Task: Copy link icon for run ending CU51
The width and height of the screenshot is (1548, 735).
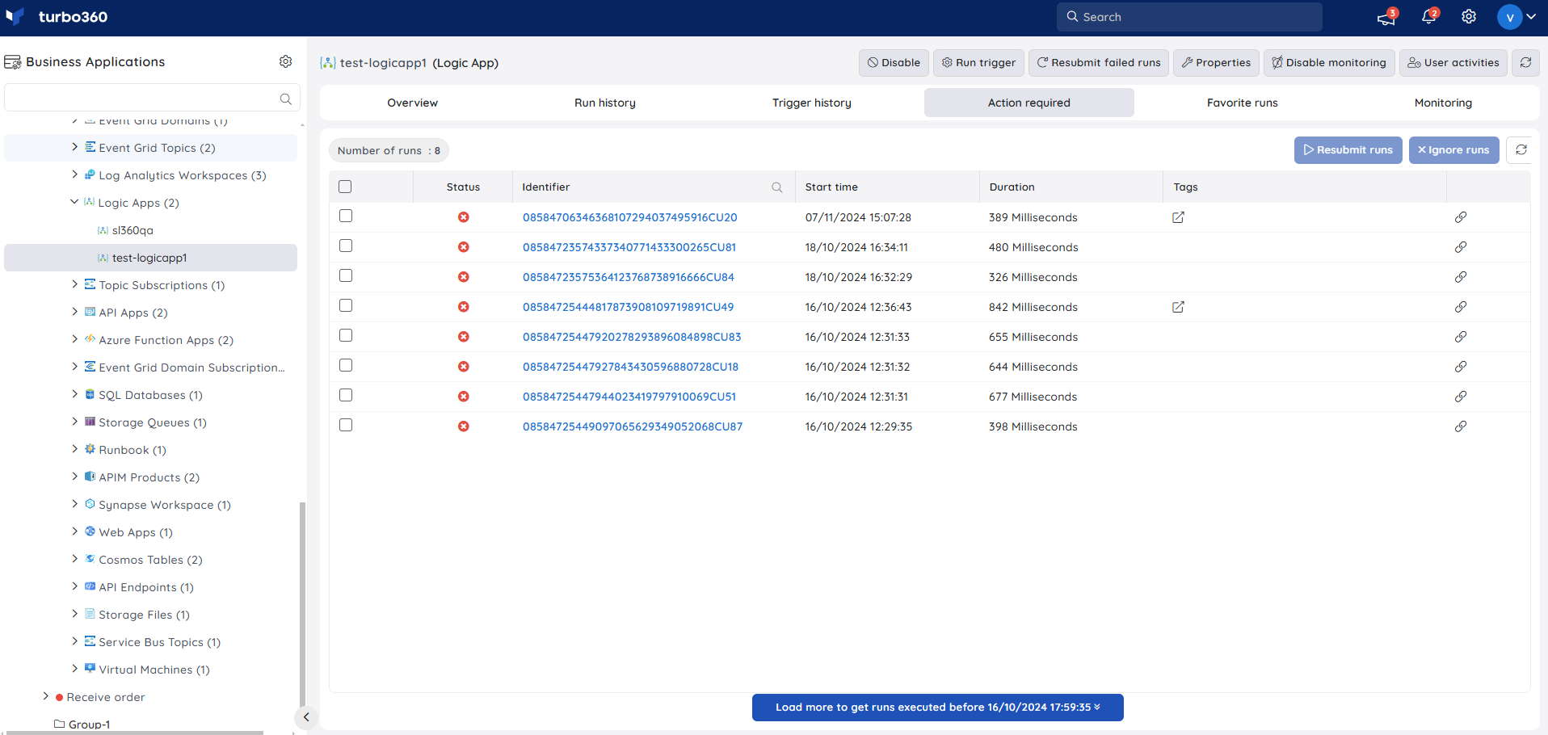Action: 1461,397
